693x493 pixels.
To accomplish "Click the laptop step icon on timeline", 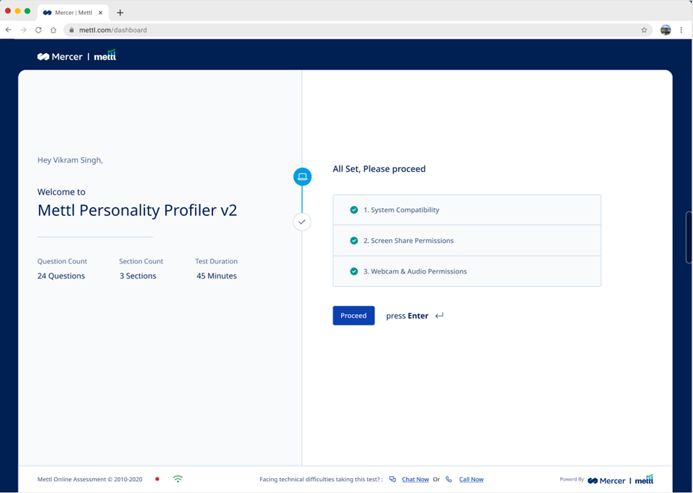I will pos(302,177).
